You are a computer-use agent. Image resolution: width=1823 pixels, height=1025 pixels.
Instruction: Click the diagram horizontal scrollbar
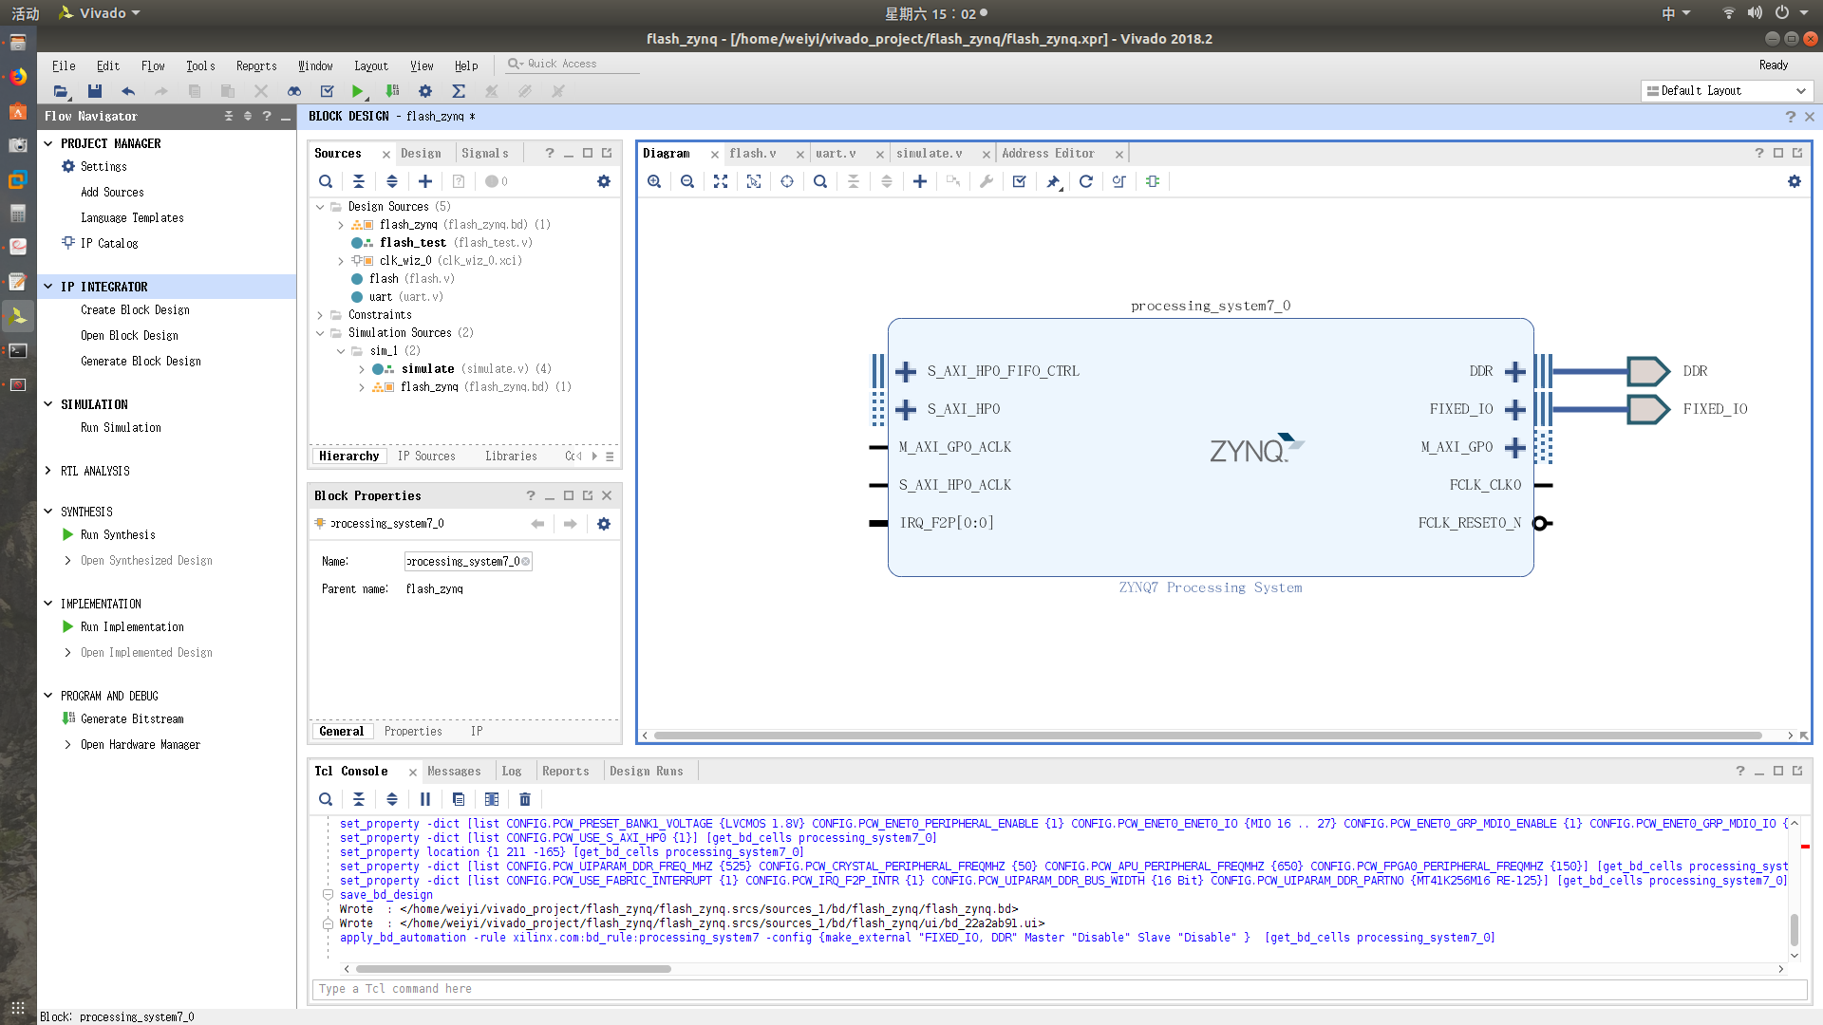(x=1206, y=736)
